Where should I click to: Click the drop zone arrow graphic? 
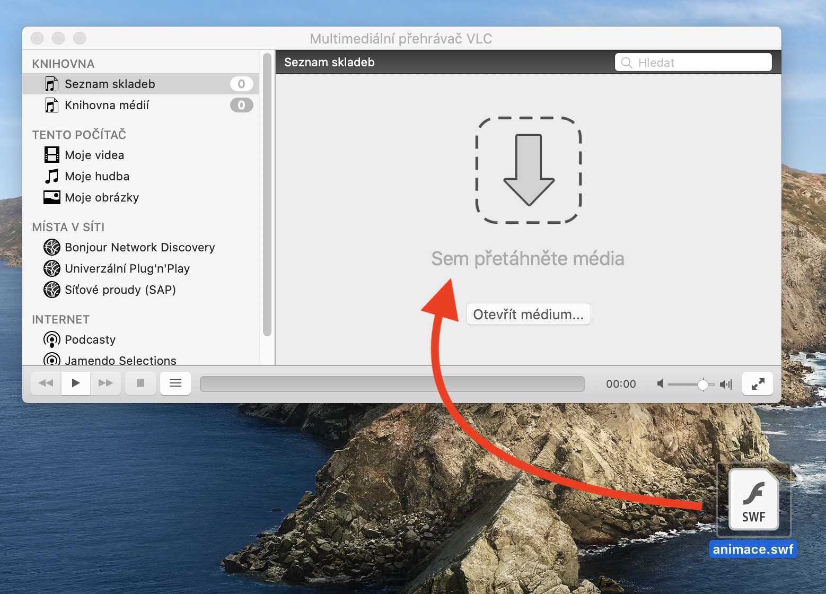(x=529, y=170)
